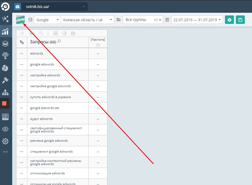Click the refresh arrows in groups selector

click(156, 20)
